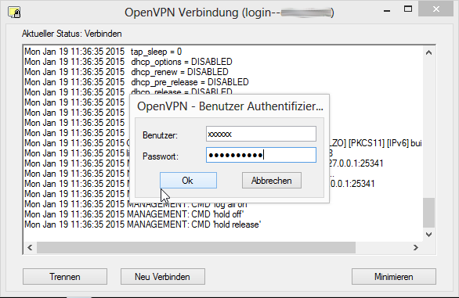Click the log's vertical scroll down arrow
The image size is (459, 298).
click(x=429, y=235)
